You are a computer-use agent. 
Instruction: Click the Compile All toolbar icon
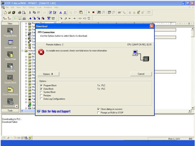click(x=55, y=13)
